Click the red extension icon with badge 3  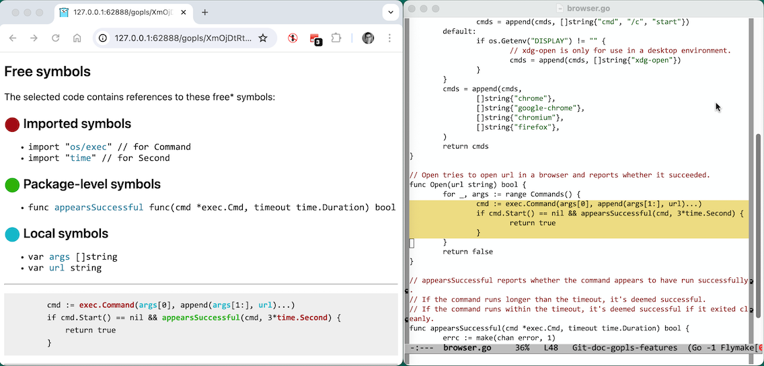[315, 39]
